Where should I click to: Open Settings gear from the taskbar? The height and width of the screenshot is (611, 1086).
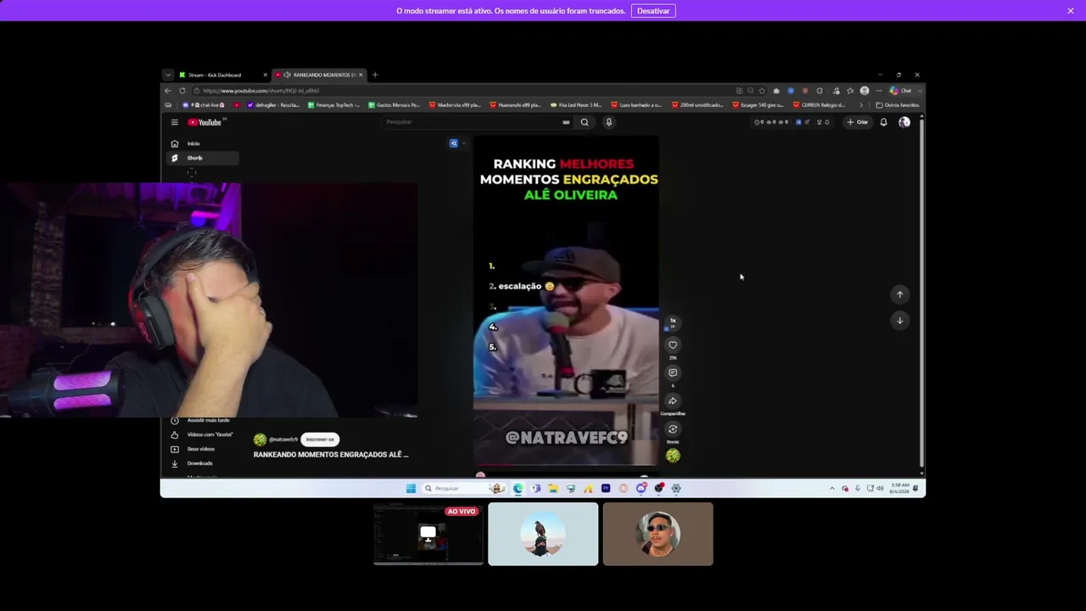(x=676, y=488)
